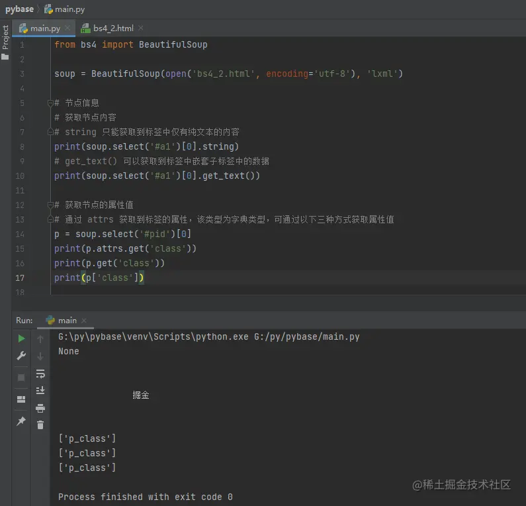This screenshot has width=526, height=506.
Task: Open run configuration wrench icon
Action: (21, 356)
